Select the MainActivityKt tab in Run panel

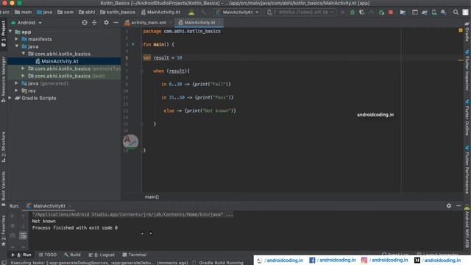pos(49,206)
